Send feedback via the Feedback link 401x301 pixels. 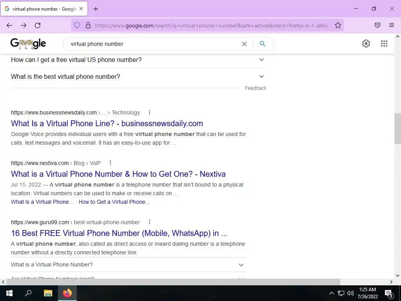click(256, 88)
